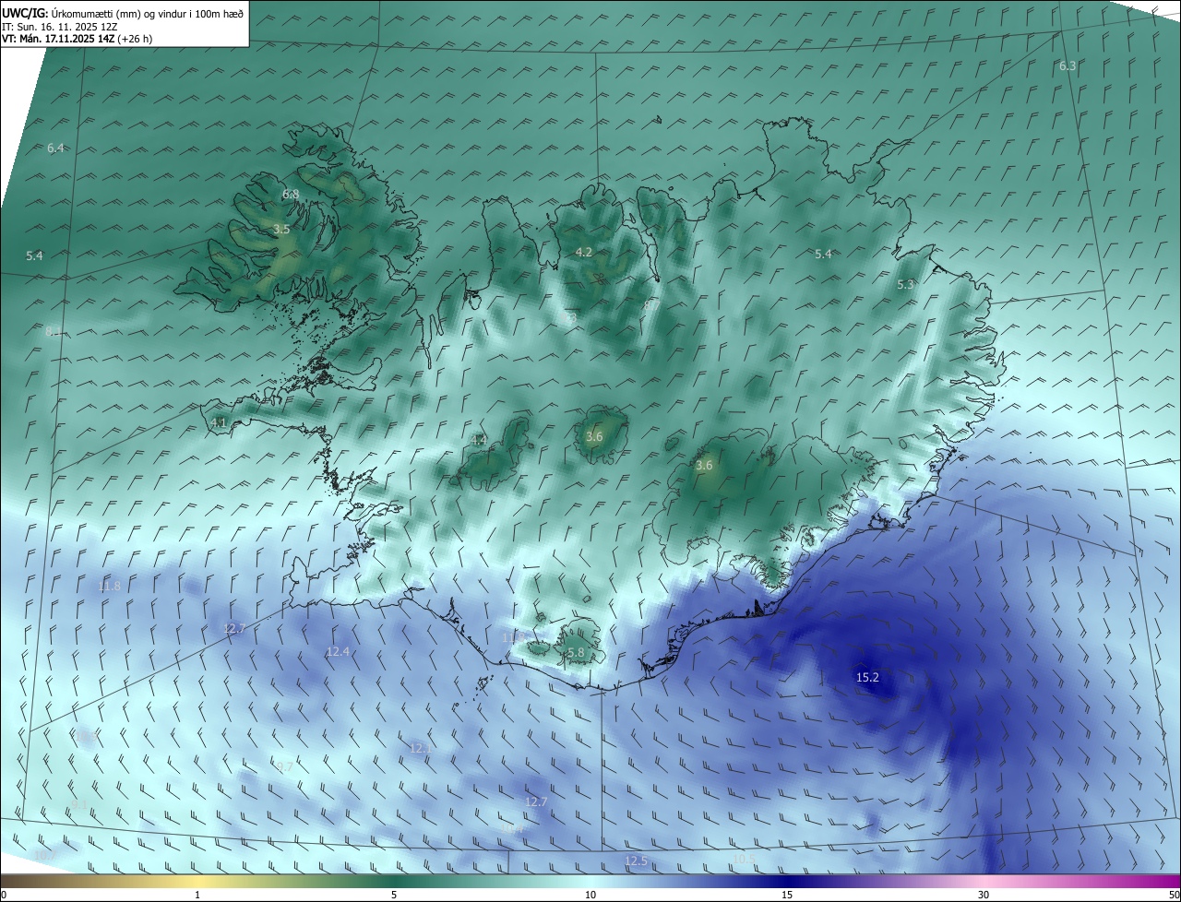Click the 9.7 value label
Image resolution: width=1181 pixels, height=902 pixels.
284,766
